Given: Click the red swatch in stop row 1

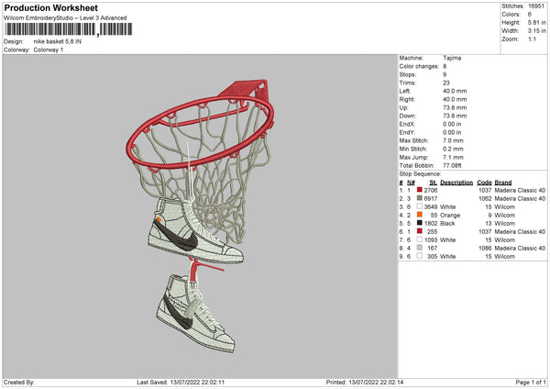Looking at the screenshot, I should coord(420,190).
